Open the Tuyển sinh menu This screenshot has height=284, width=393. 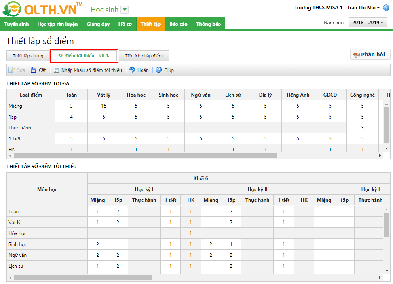coord(17,24)
